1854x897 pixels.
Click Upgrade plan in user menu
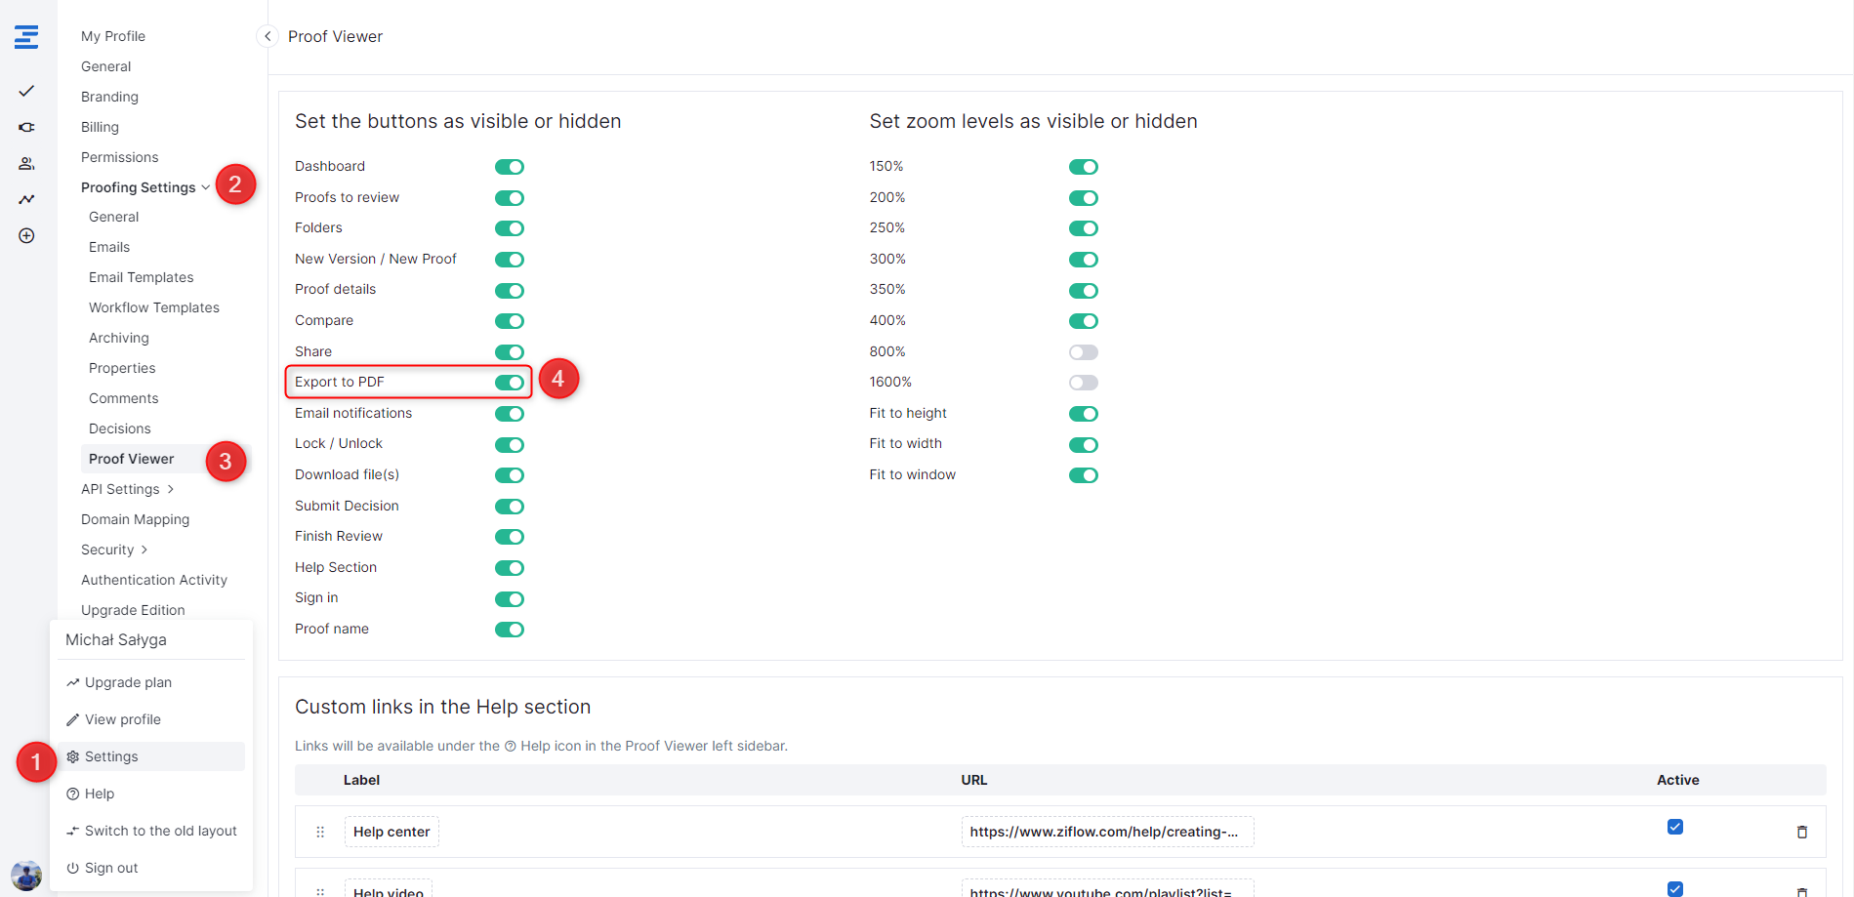[x=128, y=682]
